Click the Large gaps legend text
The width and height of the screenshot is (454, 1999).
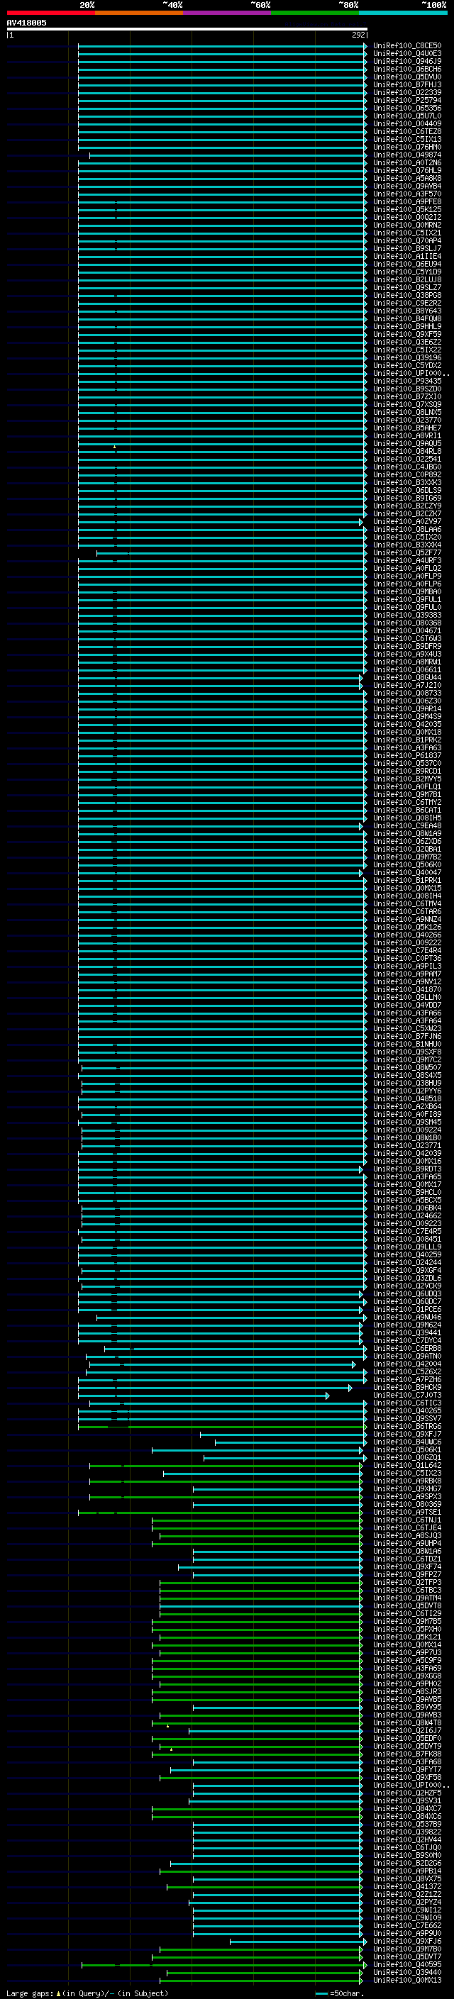pos(87,1993)
